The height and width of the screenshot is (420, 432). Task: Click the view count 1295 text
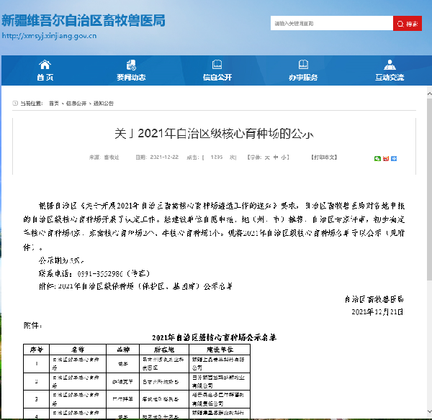[217, 157]
